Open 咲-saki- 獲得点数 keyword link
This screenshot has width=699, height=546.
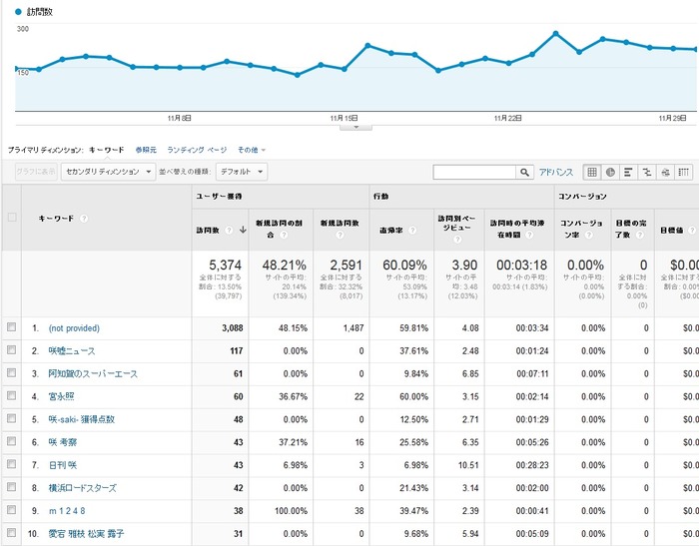coord(82,419)
